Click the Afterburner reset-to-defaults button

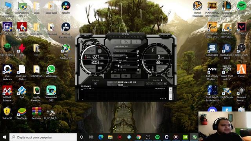125,76
